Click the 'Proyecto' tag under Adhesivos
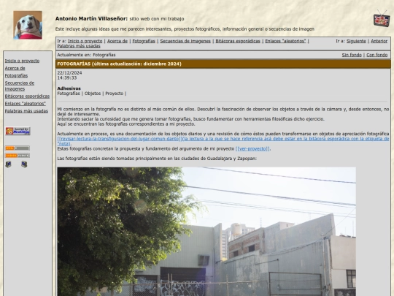The height and width of the screenshot is (296, 394). (114, 94)
